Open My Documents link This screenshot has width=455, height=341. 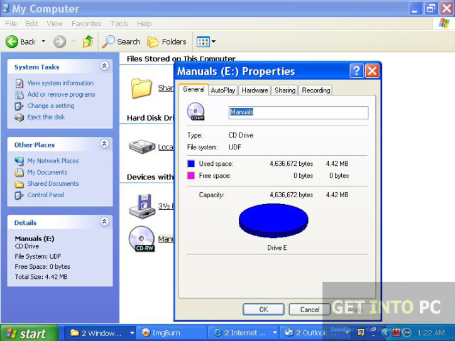pos(47,172)
